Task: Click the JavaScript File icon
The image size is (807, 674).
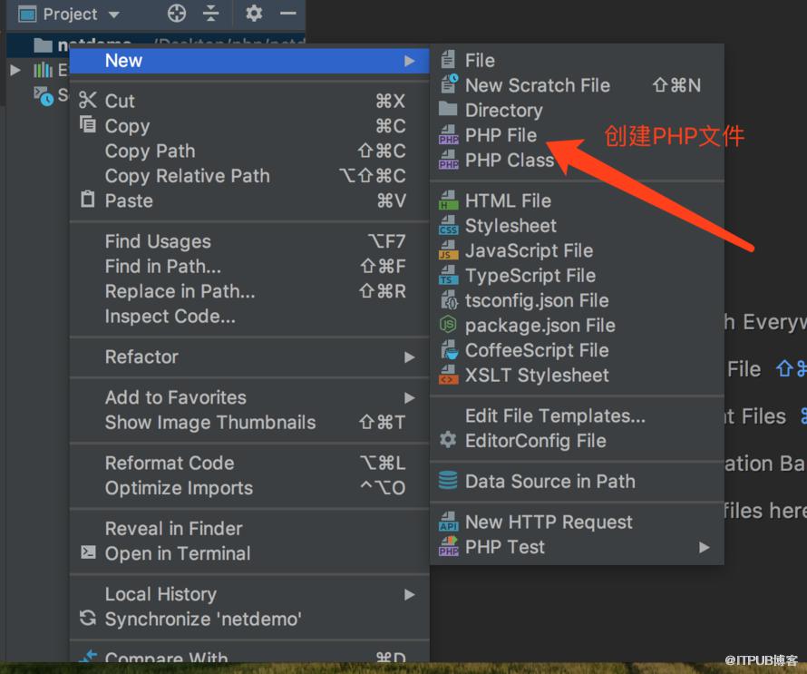Action: (448, 250)
